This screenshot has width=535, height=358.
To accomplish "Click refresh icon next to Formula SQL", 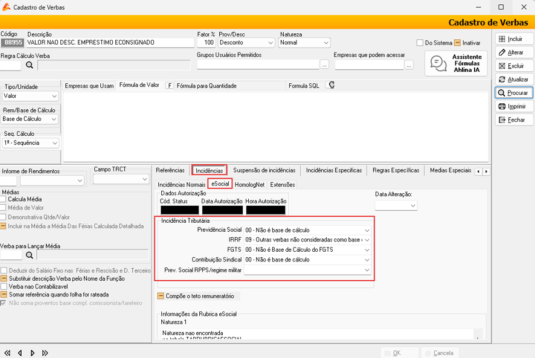I will pos(331,85).
